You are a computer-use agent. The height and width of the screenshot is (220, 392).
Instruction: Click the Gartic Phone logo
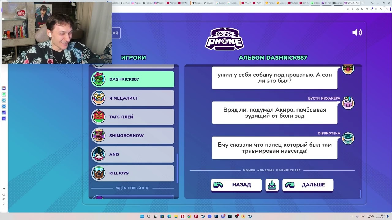224,39
